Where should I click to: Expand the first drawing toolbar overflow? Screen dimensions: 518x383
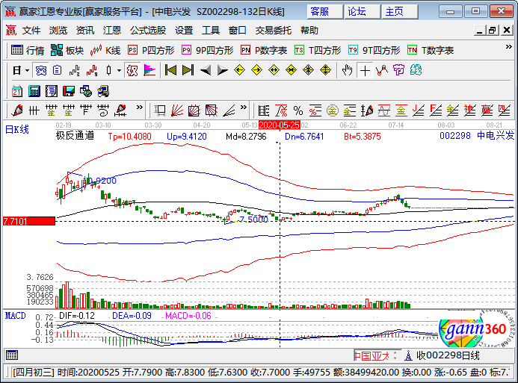(140, 108)
